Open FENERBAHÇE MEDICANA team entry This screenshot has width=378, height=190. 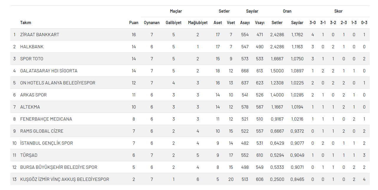coord(46,119)
